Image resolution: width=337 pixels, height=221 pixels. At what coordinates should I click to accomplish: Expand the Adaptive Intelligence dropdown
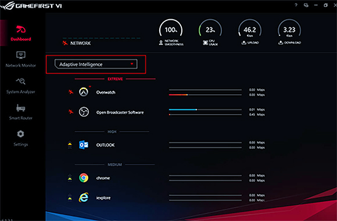96,64
